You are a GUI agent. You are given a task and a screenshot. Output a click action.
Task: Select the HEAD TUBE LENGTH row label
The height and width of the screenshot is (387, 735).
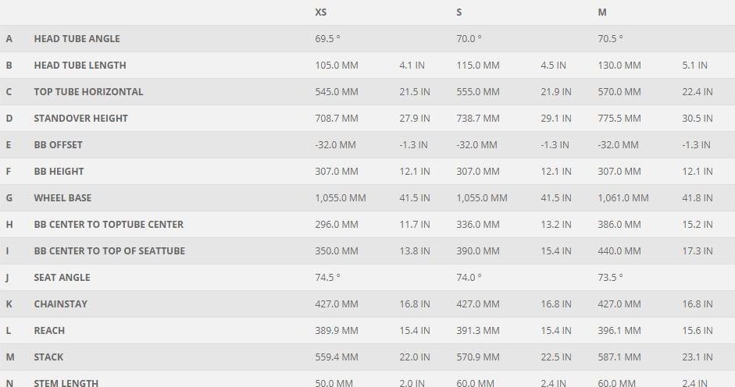tap(80, 66)
